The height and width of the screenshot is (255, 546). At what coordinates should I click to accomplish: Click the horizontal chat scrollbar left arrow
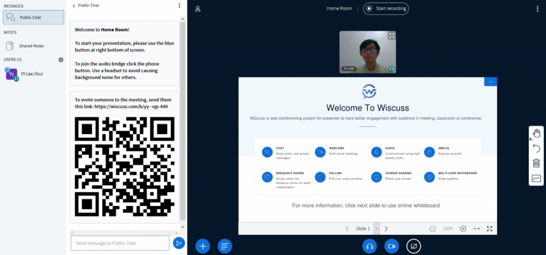pyautogui.click(x=73, y=233)
